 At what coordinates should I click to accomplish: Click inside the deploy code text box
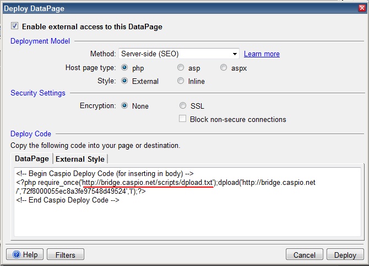(x=187, y=202)
